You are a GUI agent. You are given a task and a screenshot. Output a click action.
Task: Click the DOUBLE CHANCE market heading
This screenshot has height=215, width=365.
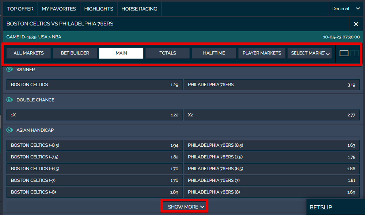(x=36, y=100)
